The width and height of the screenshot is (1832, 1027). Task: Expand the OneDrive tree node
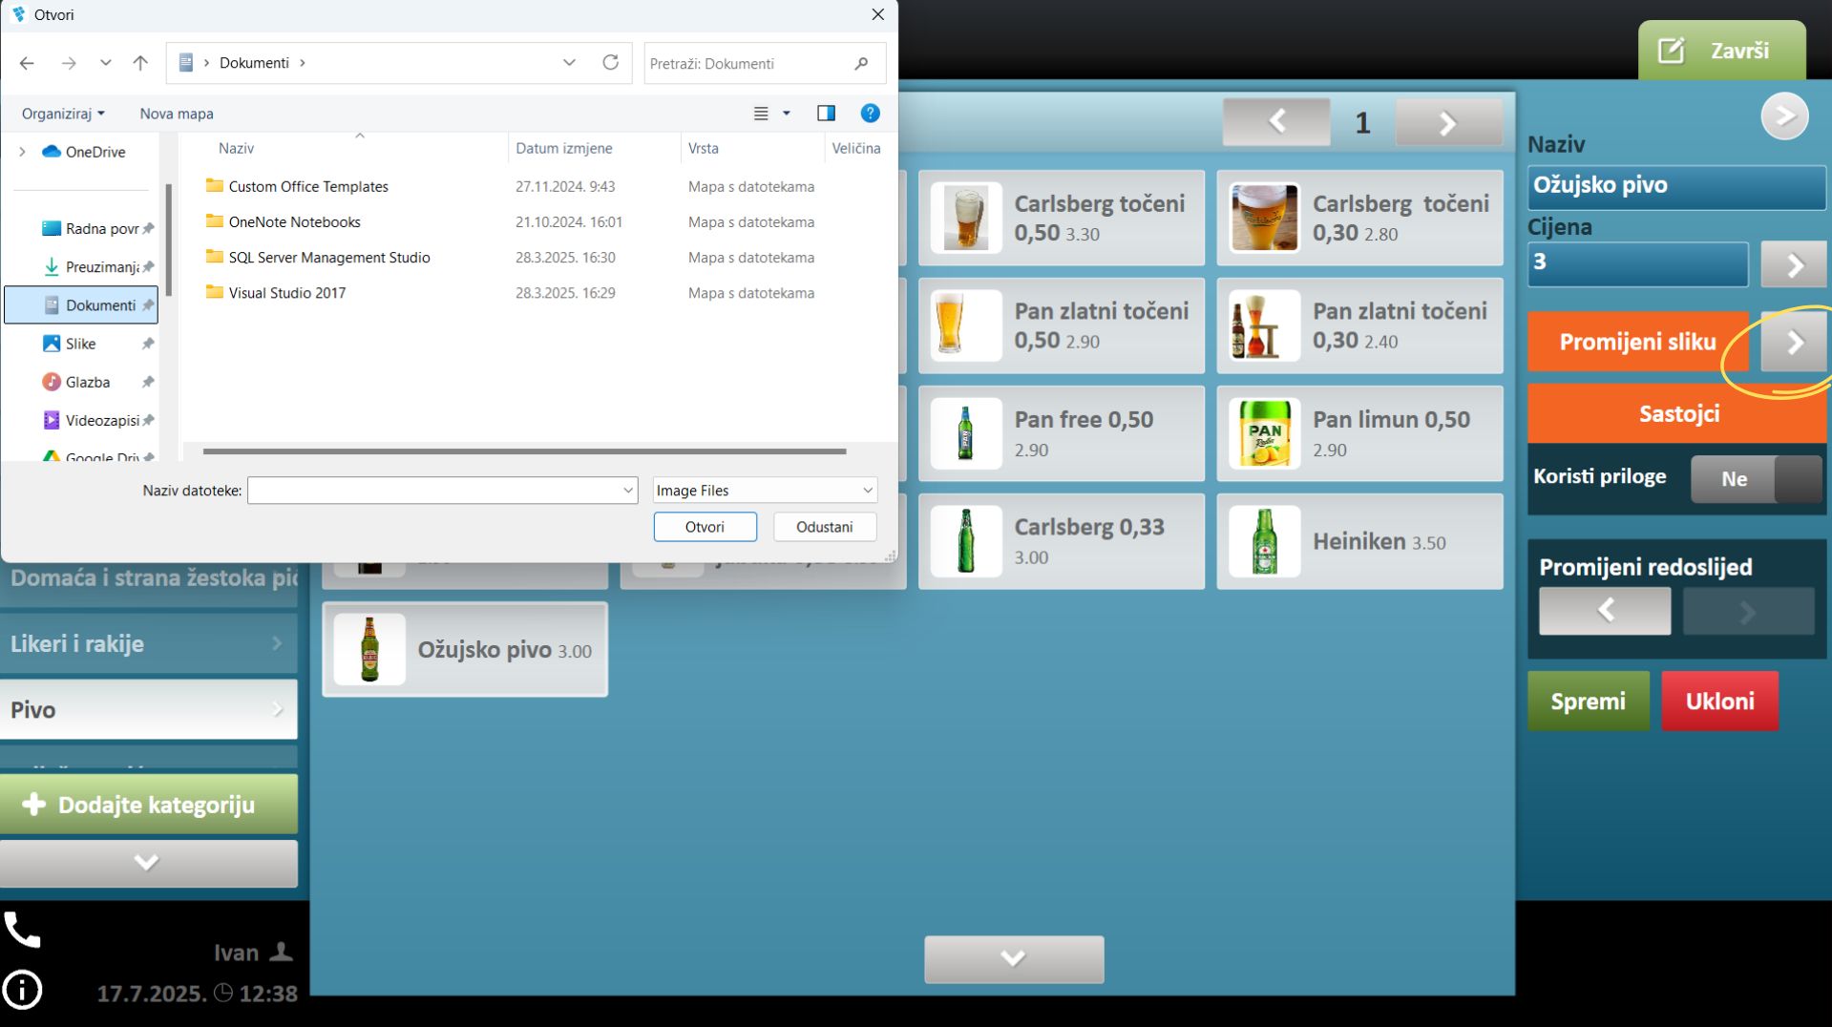click(22, 152)
